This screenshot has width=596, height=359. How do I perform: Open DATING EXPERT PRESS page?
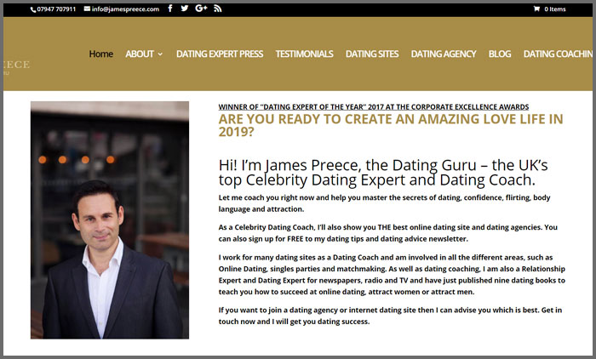coord(220,54)
